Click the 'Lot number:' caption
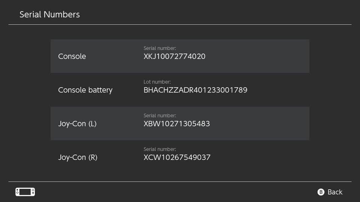The image size is (360, 202). pyautogui.click(x=157, y=82)
